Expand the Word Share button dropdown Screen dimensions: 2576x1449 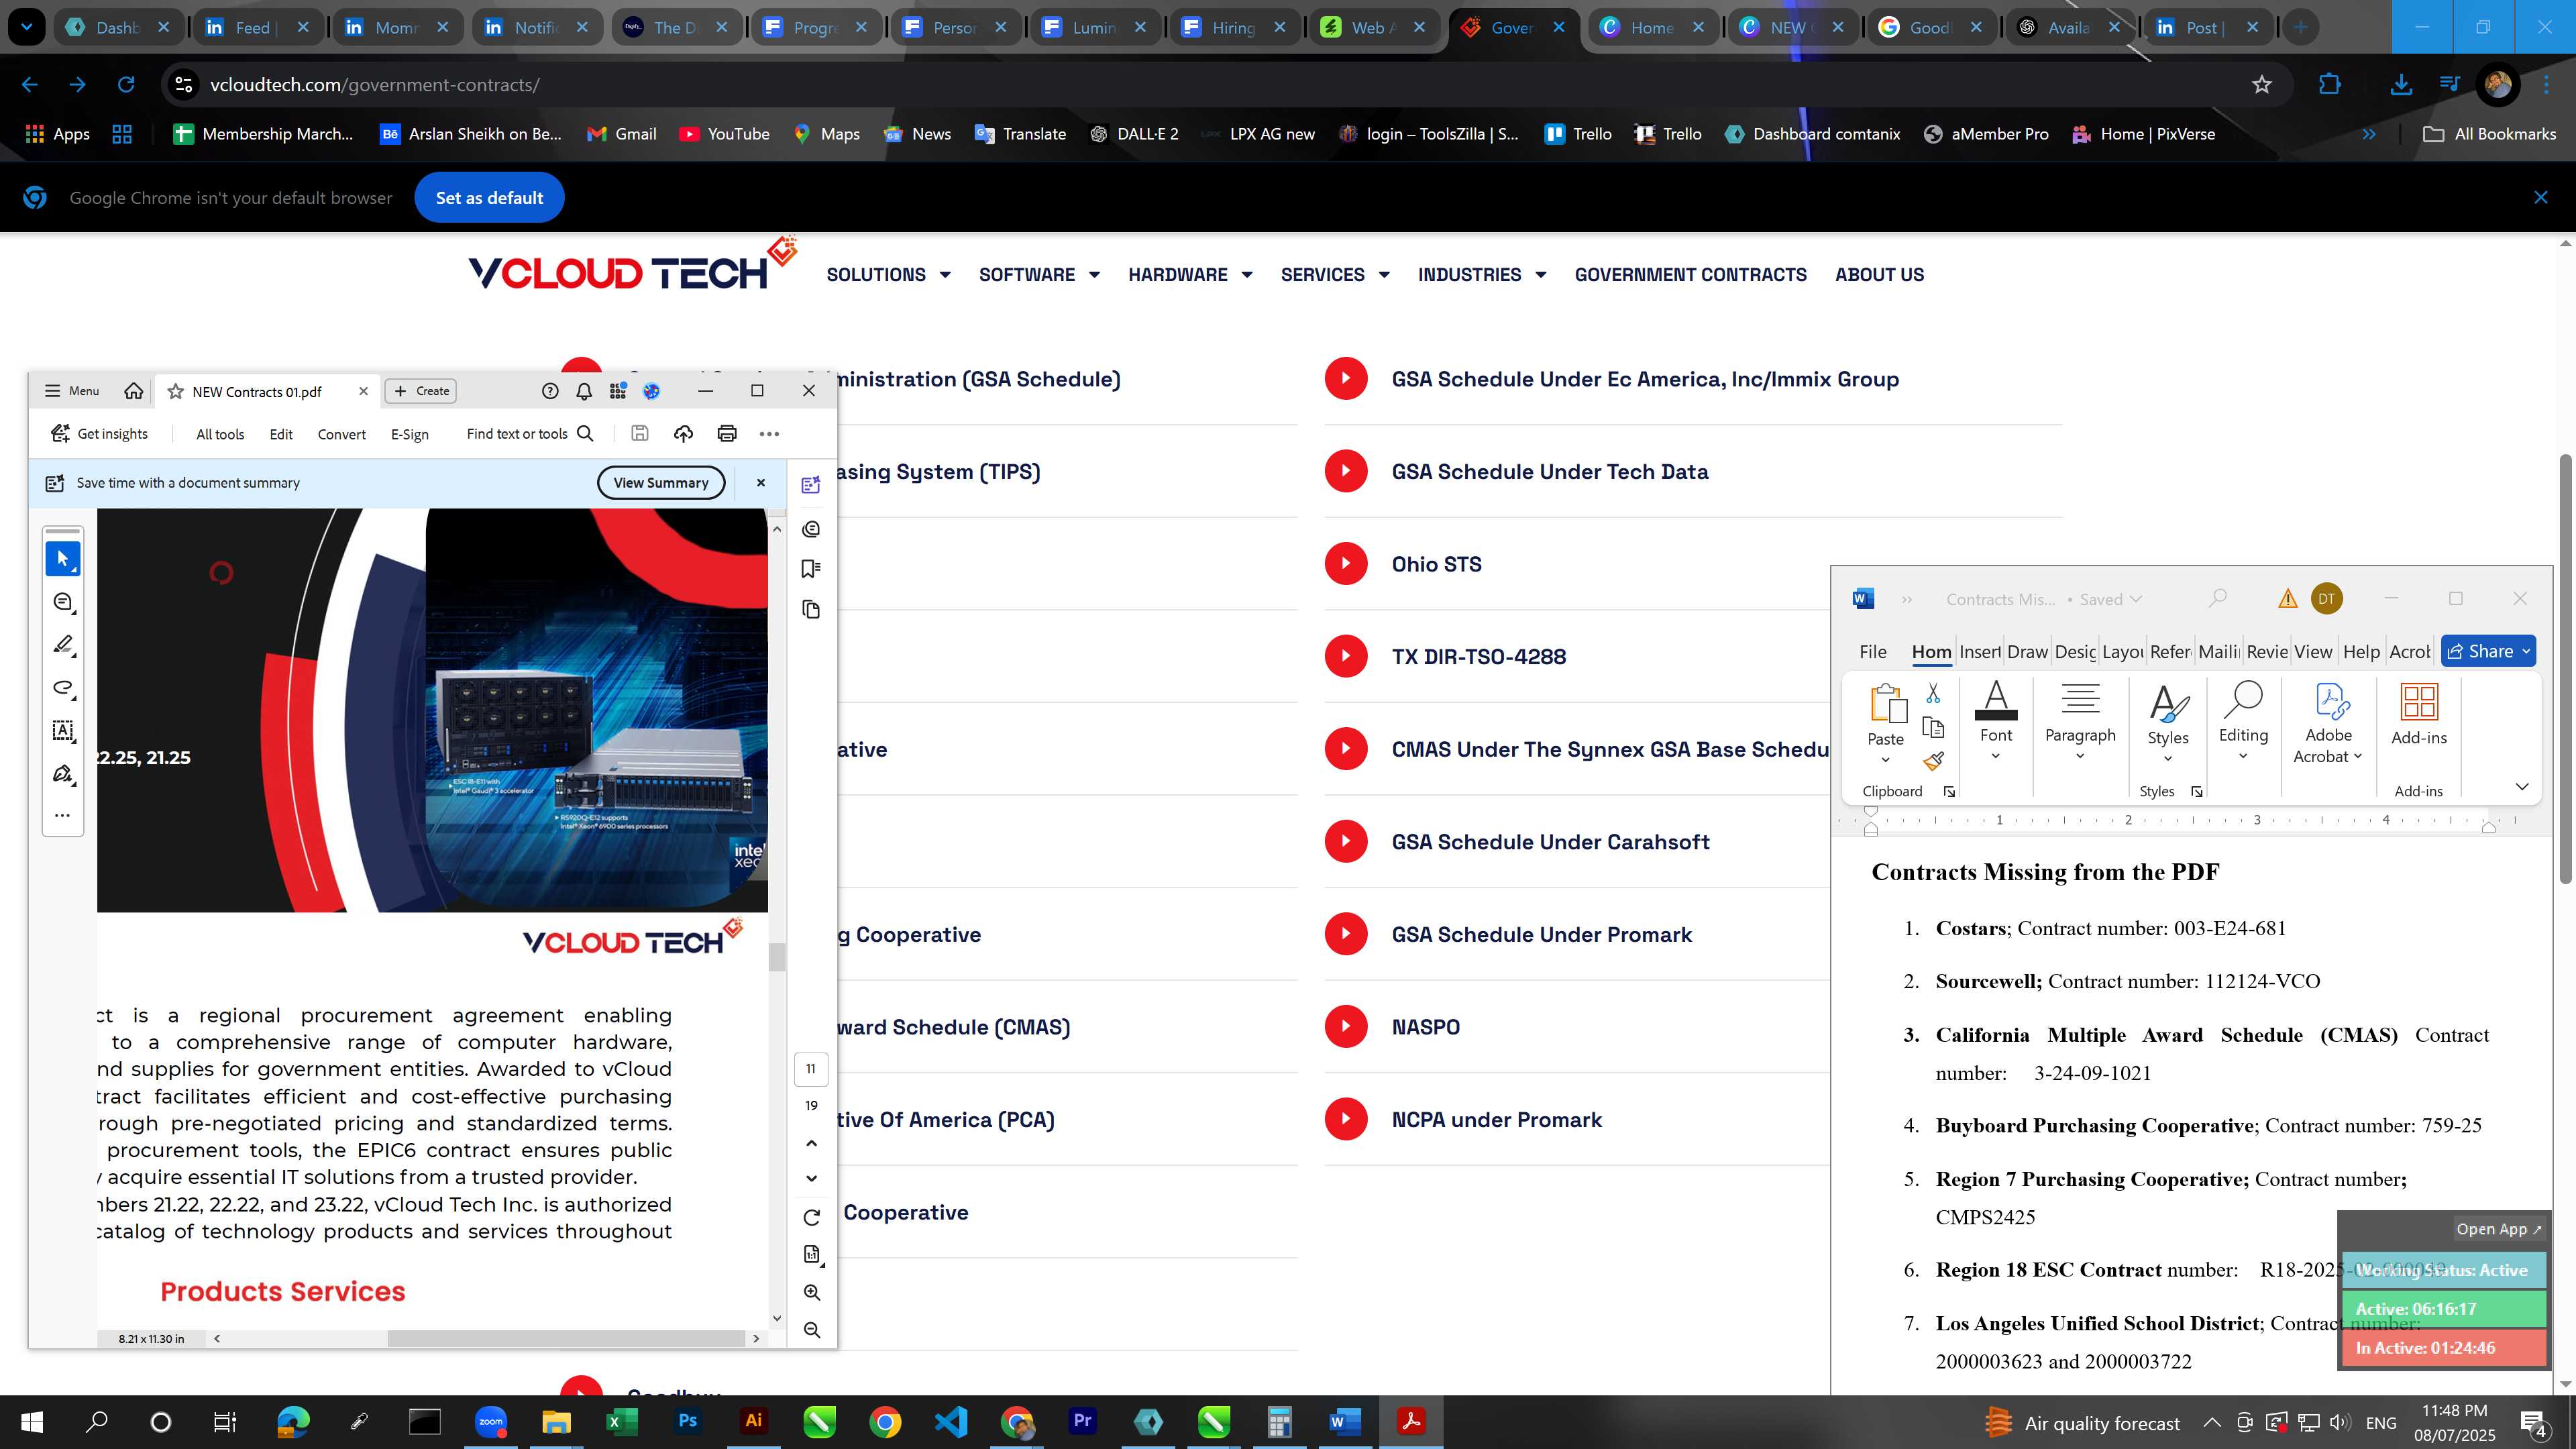[2526, 651]
